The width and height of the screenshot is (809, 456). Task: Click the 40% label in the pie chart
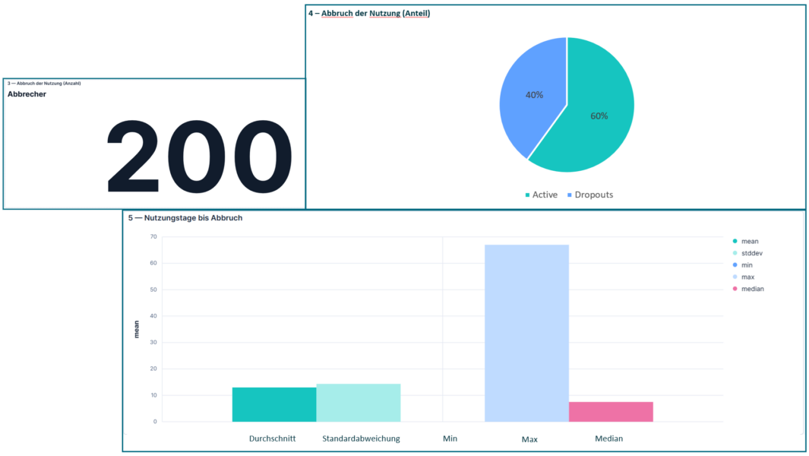coord(534,95)
